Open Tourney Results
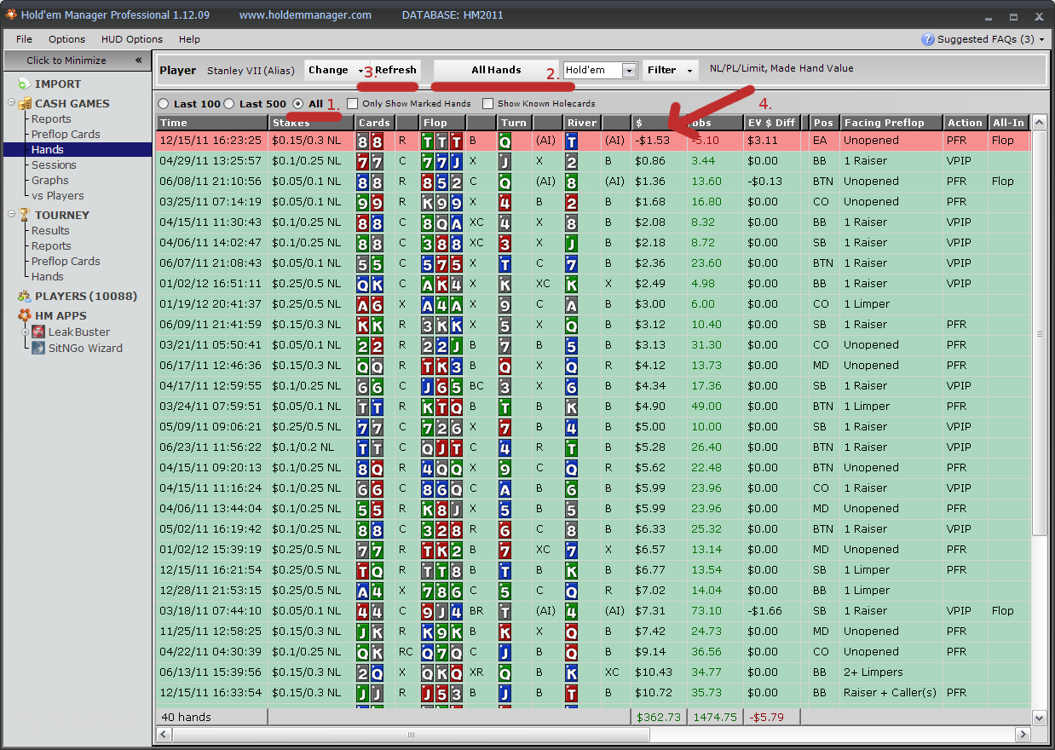The width and height of the screenshot is (1055, 750). point(50,230)
